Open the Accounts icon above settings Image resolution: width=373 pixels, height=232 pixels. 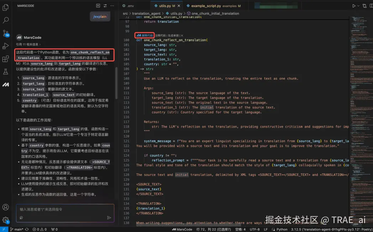[x=5, y=208]
